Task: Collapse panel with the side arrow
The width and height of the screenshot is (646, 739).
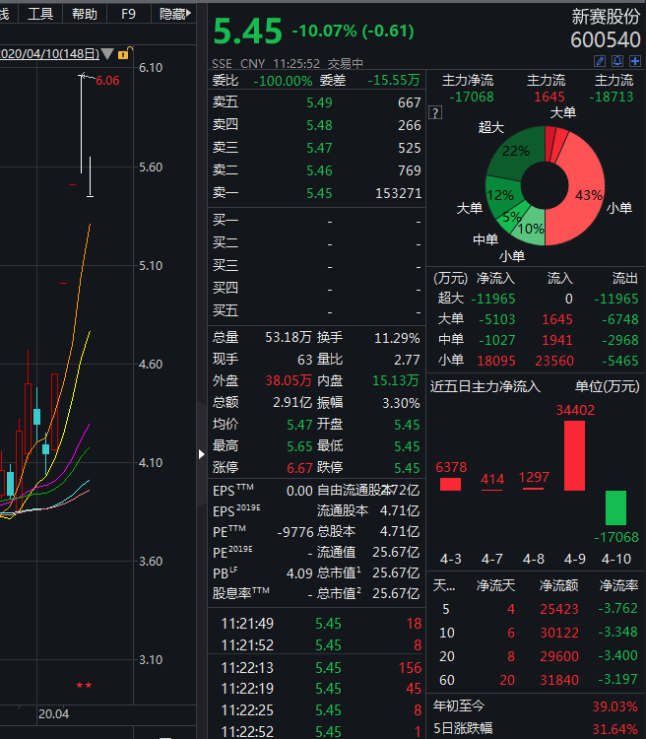Action: coord(202,454)
